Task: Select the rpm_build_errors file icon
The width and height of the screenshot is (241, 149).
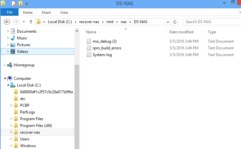Action: [89, 48]
